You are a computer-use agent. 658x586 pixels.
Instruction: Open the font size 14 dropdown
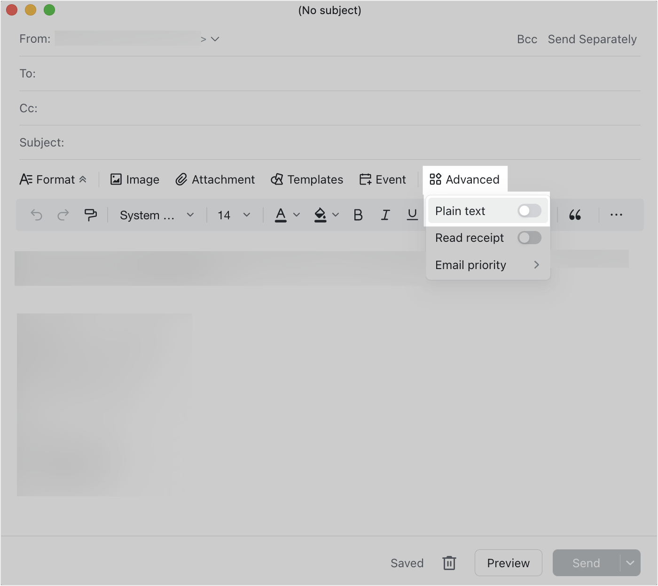[234, 215]
